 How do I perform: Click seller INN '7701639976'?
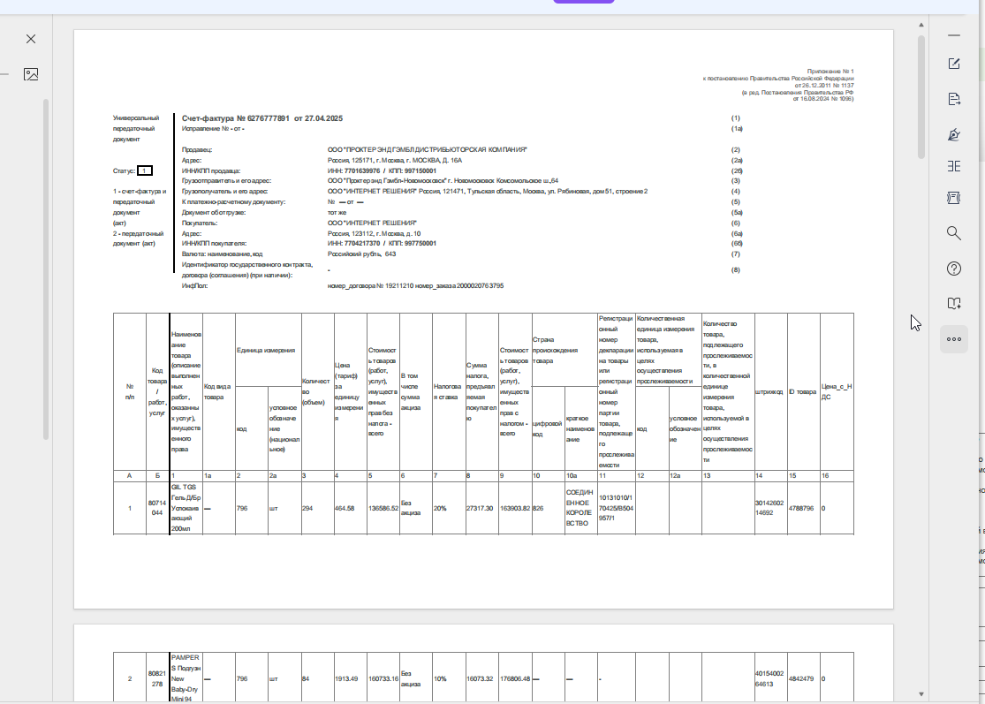click(362, 170)
